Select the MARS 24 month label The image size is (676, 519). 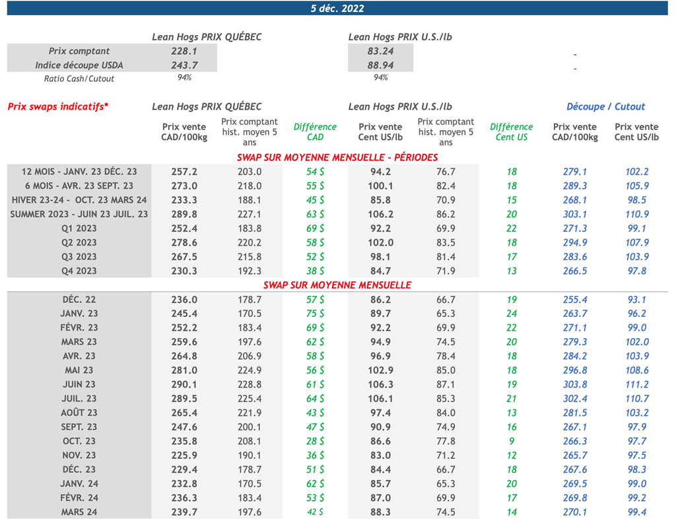coord(79,512)
